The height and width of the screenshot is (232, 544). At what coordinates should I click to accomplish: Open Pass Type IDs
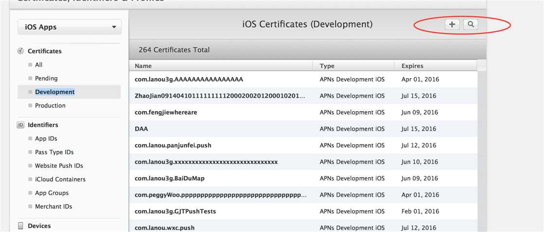click(x=54, y=152)
